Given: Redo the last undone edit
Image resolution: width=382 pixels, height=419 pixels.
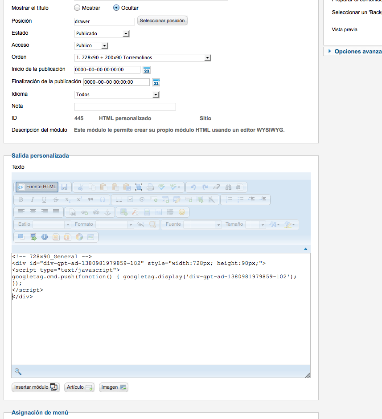Looking at the screenshot, I should (x=205, y=187).
